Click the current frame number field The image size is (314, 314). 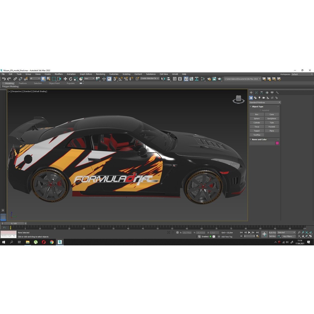click(x=249, y=236)
